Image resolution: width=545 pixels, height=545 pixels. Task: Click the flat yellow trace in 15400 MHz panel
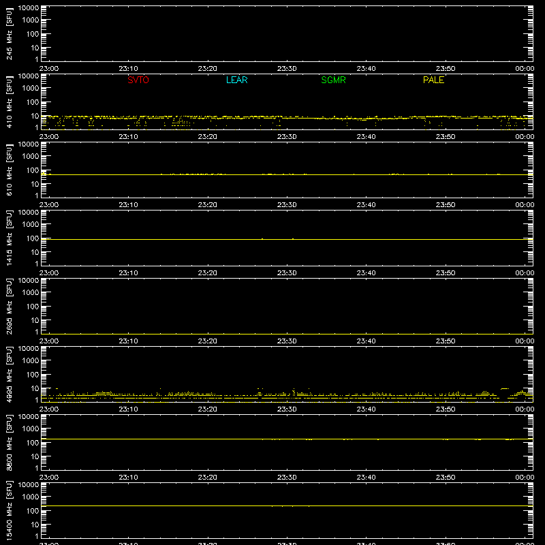(x=287, y=505)
